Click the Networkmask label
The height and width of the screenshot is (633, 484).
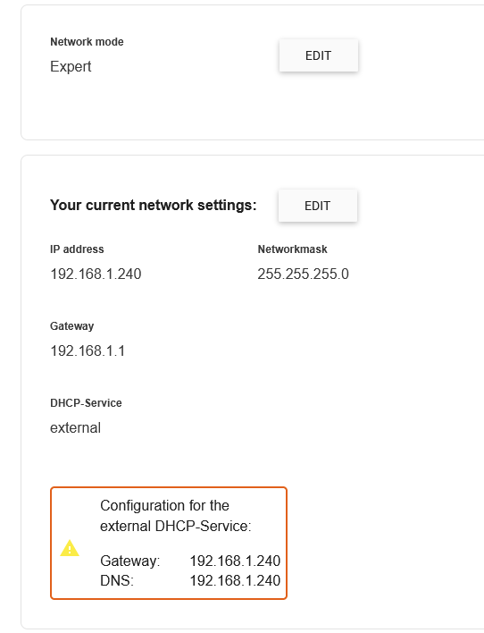[292, 249]
